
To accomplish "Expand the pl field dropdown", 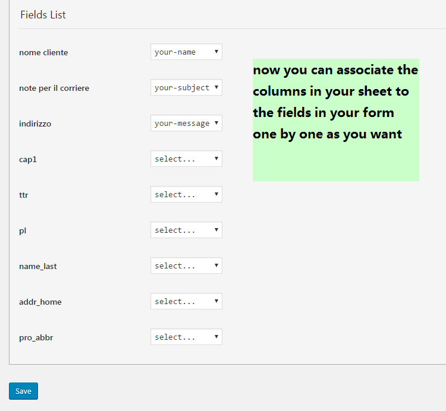I will point(186,230).
